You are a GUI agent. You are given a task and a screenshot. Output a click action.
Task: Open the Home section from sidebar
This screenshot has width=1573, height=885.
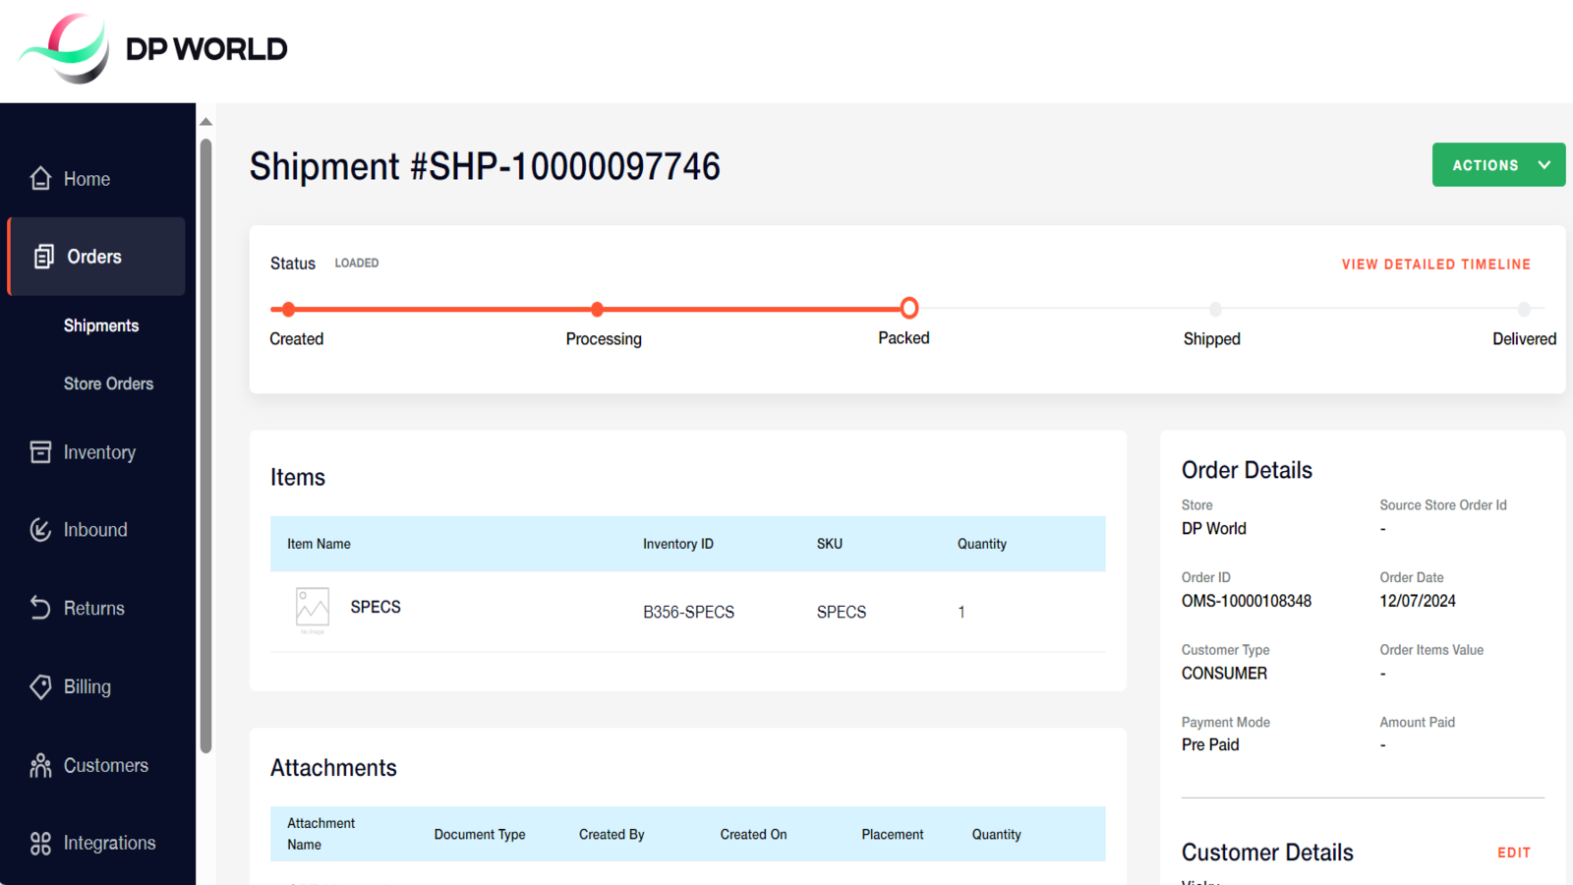(x=85, y=178)
